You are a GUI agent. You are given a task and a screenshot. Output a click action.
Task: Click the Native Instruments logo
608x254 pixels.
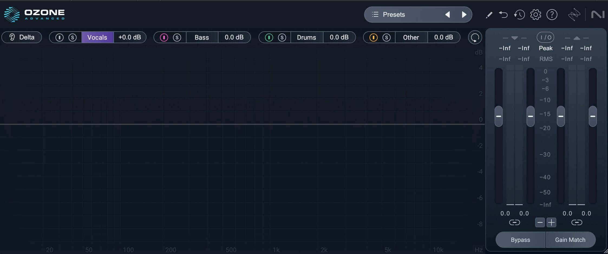(x=597, y=15)
